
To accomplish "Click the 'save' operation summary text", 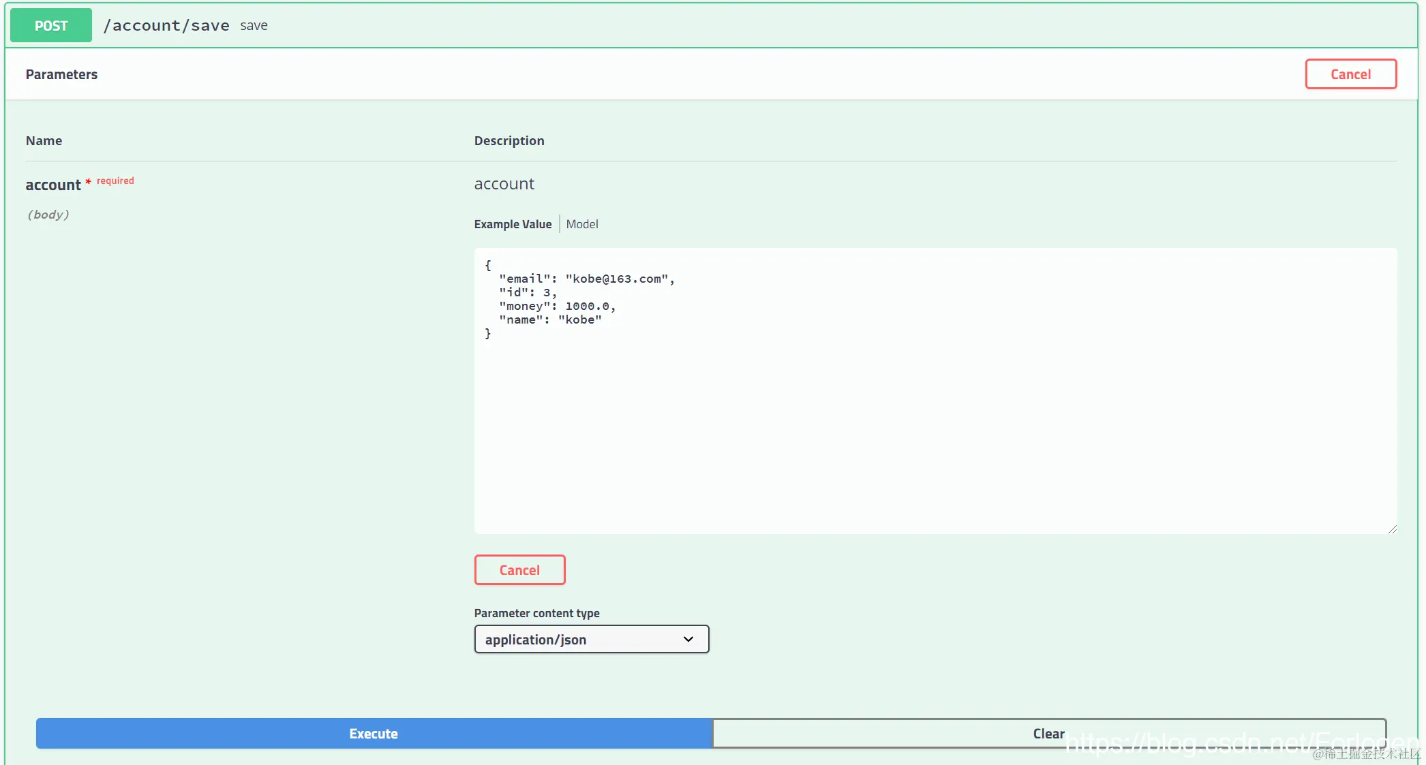I will pyautogui.click(x=254, y=25).
